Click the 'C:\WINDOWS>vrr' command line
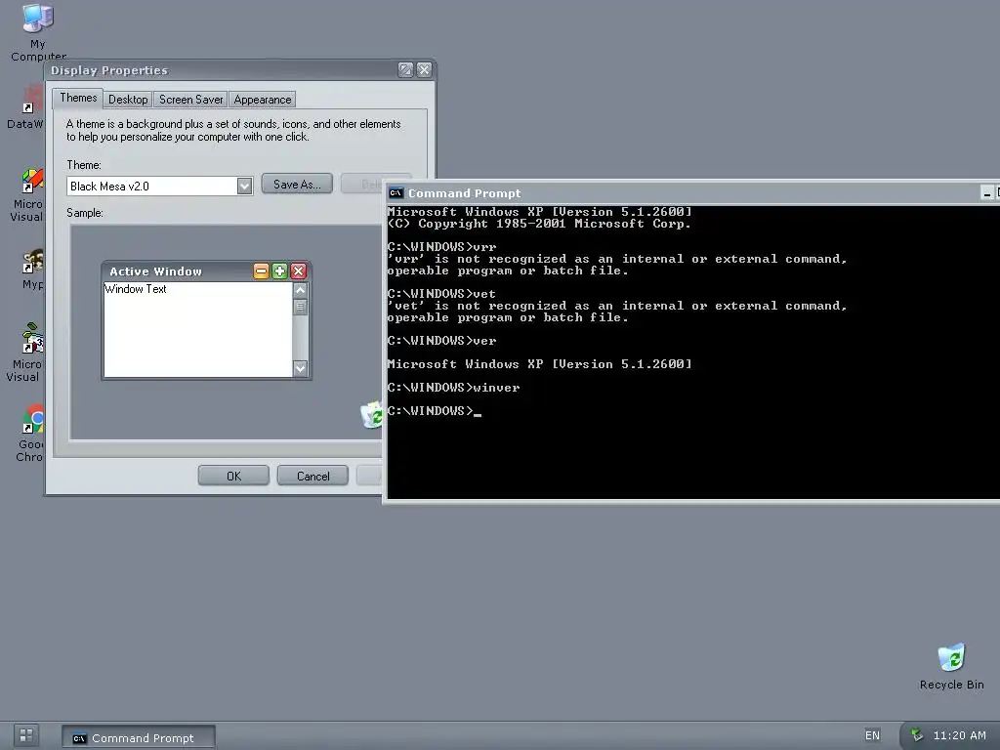Viewport: 1000px width, 750px height. [x=441, y=247]
